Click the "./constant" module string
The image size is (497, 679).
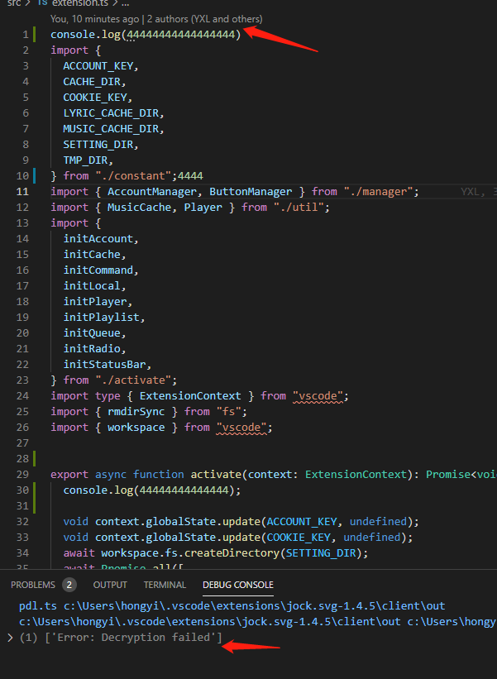133,176
